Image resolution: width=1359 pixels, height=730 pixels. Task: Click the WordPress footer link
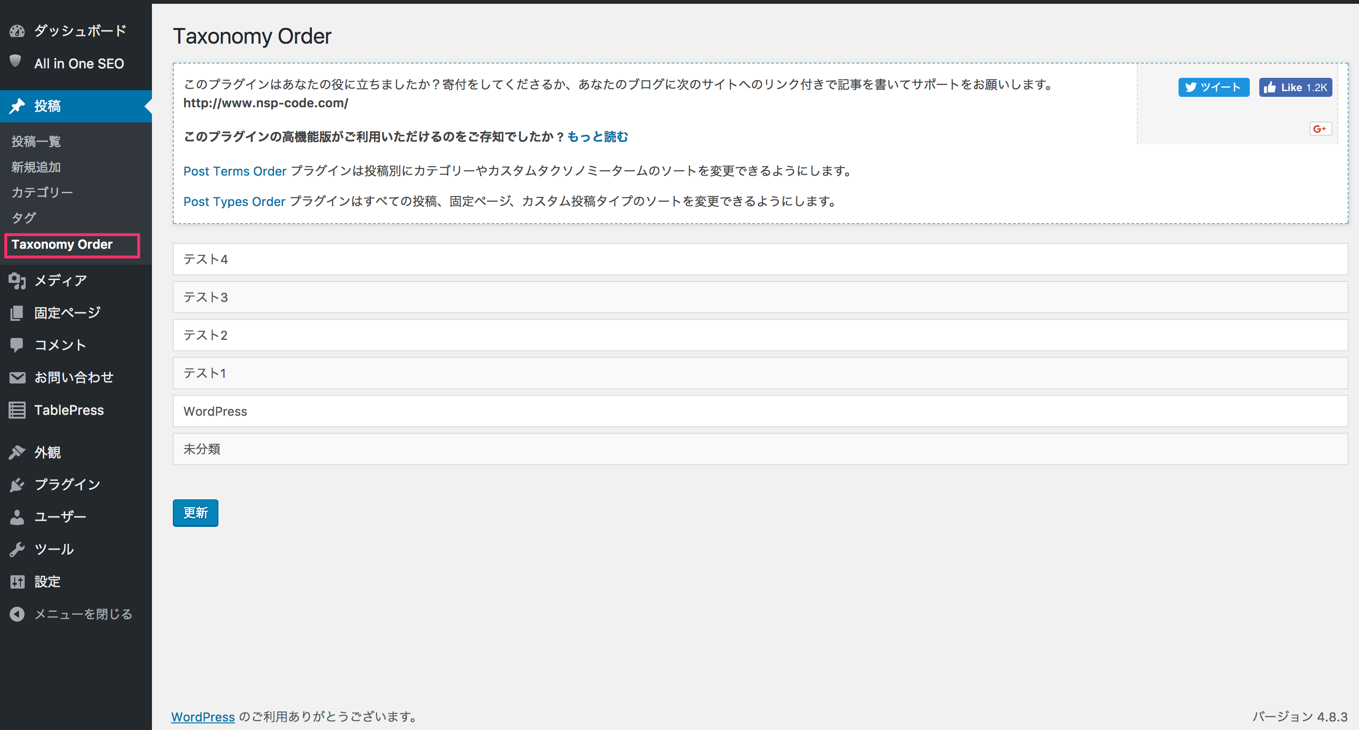[203, 717]
